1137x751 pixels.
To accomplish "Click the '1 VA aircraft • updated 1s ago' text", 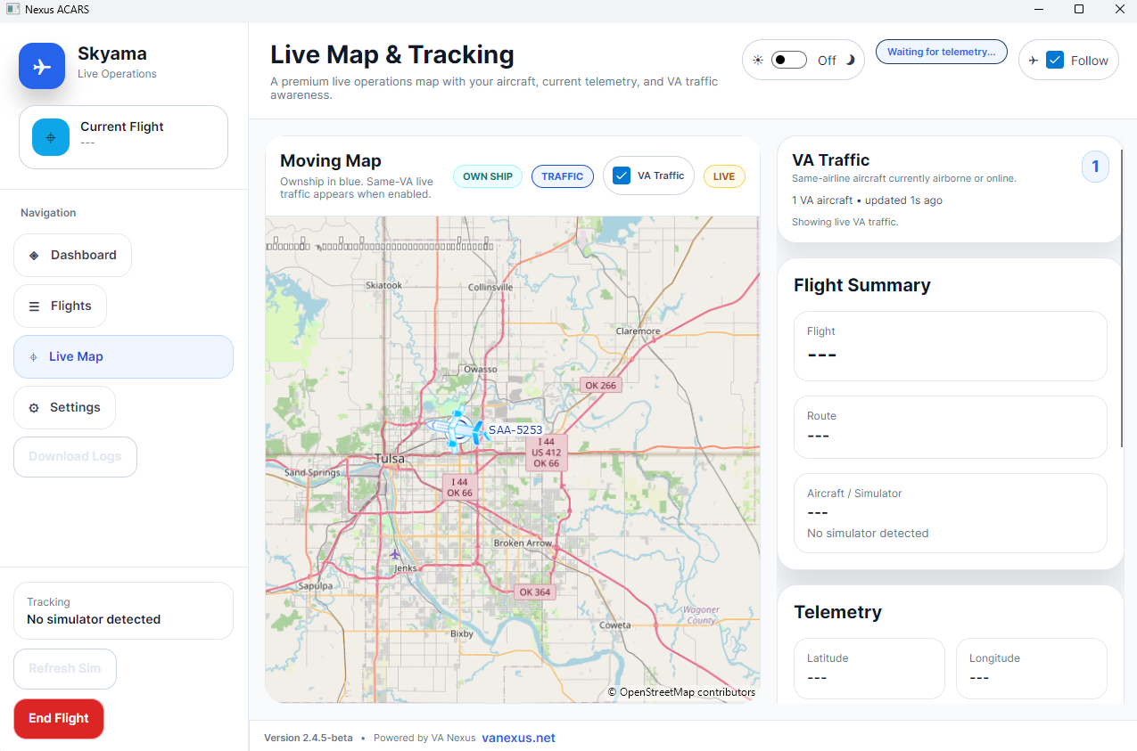I will click(x=867, y=200).
